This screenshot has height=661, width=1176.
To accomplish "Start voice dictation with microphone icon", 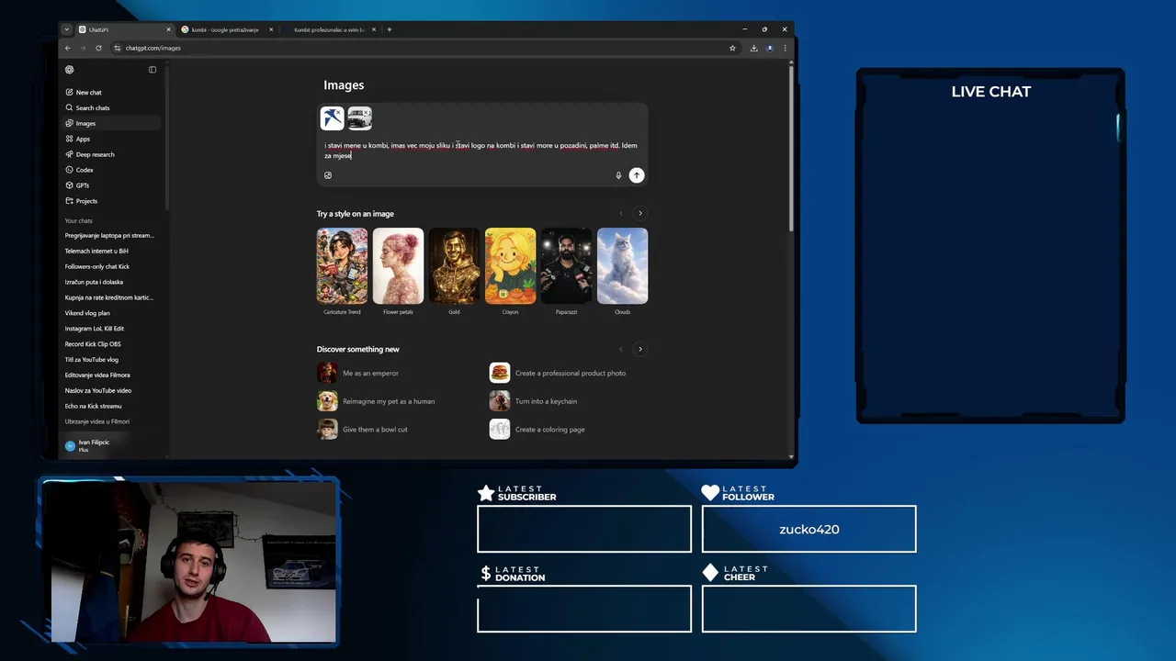I will [x=618, y=175].
